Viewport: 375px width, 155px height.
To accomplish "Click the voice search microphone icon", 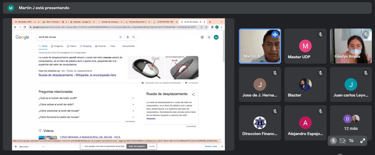I will pos(128,37).
